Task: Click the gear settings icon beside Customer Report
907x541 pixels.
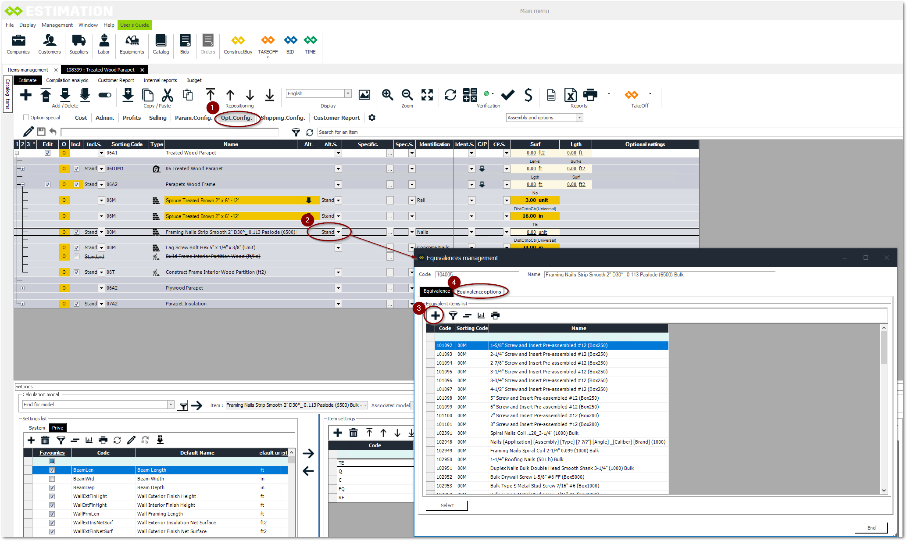Action: [372, 118]
